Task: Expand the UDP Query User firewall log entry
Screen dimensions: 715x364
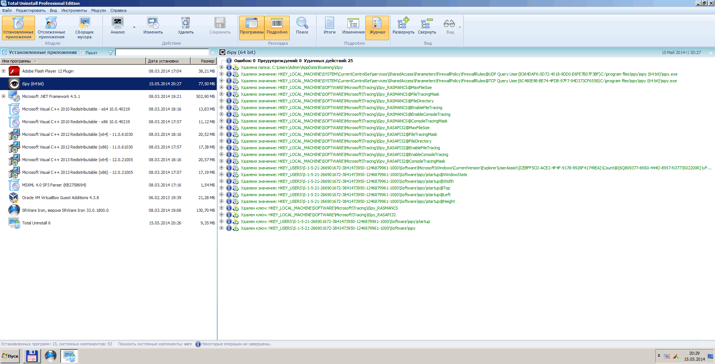Action: pos(221,74)
